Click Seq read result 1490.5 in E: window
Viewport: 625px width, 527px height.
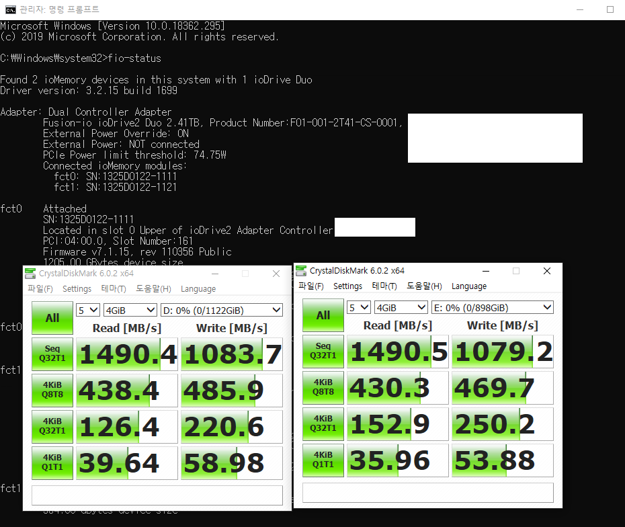click(398, 351)
